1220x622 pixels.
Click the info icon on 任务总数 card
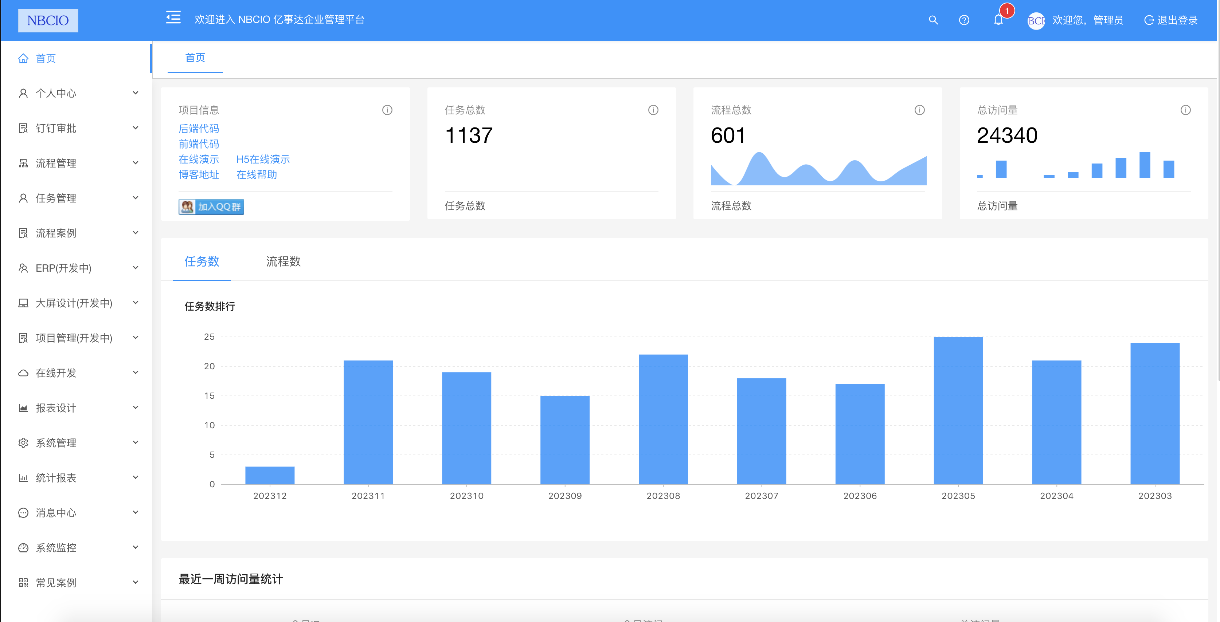[653, 110]
